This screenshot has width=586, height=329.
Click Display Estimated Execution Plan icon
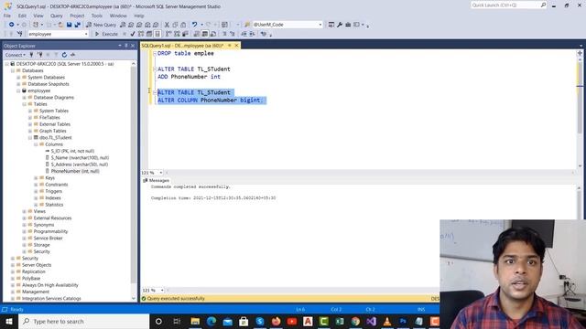141,34
